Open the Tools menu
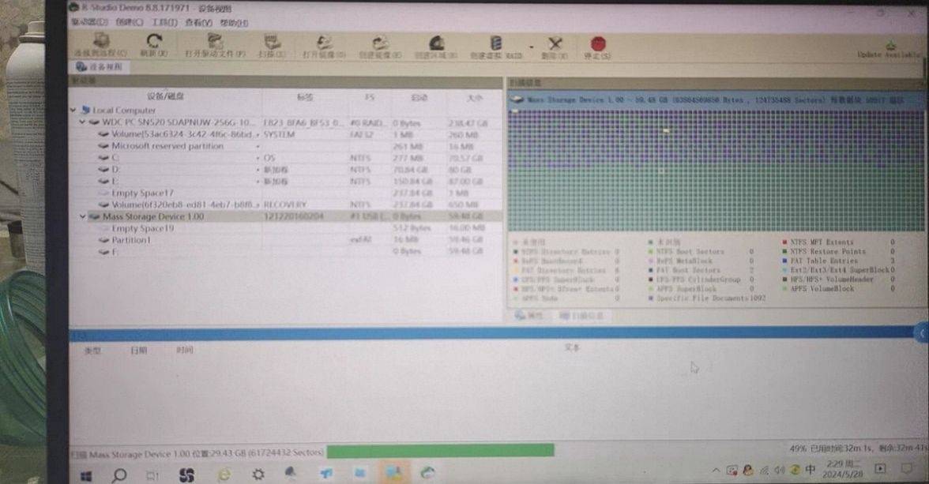 pos(164,22)
